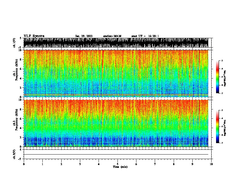Click the "10" tick on ch.1 frequency axis

[x=20, y=50]
